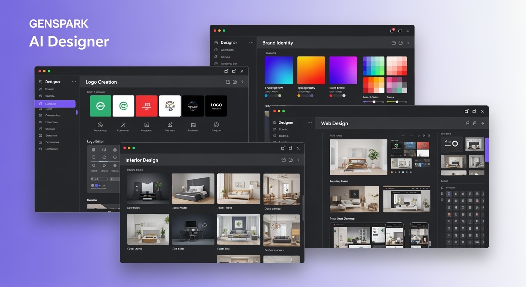526x287 pixels.
Task: Click the purple scroll handle beside Logo Creation sidebar
Action: point(77,112)
